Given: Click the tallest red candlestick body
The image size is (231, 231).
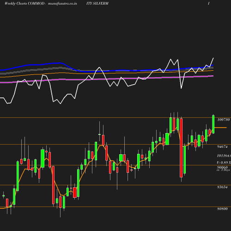Looking at the screenshot, I should point(181,148).
